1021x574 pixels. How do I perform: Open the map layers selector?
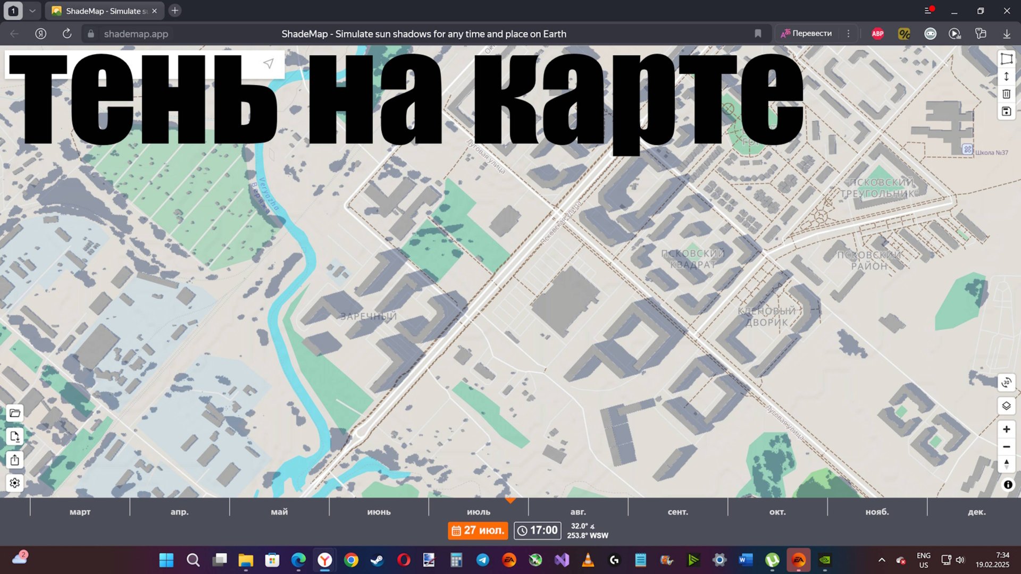(x=1006, y=406)
